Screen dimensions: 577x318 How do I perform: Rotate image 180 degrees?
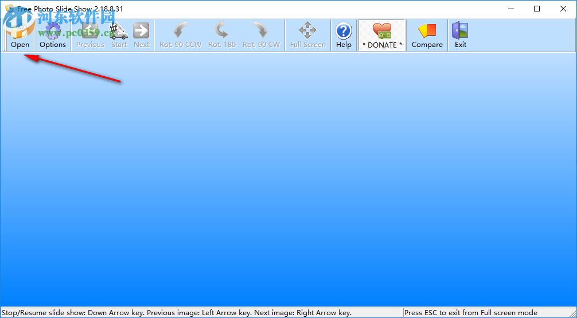click(x=222, y=36)
